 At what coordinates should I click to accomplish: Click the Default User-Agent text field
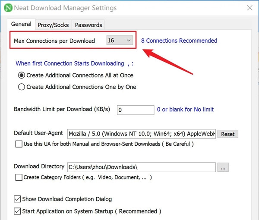(142, 134)
